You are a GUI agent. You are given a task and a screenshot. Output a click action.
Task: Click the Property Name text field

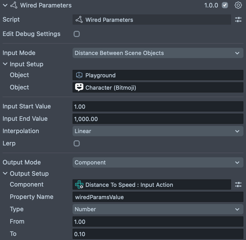click(x=157, y=197)
